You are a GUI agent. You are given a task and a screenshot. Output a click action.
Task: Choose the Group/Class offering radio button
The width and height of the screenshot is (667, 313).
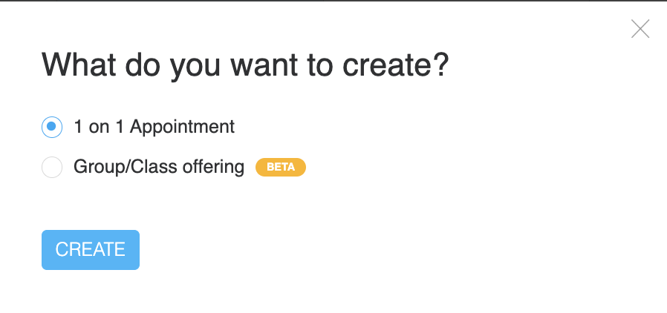[52, 168]
